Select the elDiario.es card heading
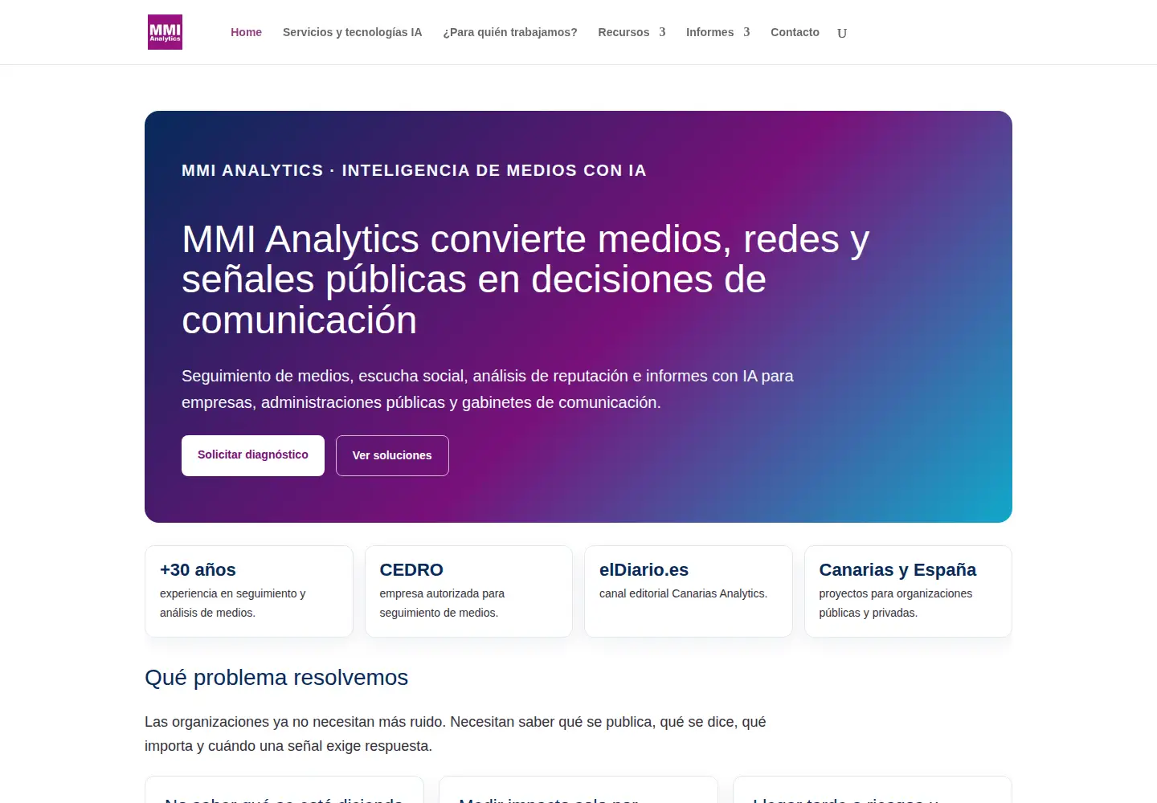Viewport: 1157px width, 803px height. tap(644, 570)
